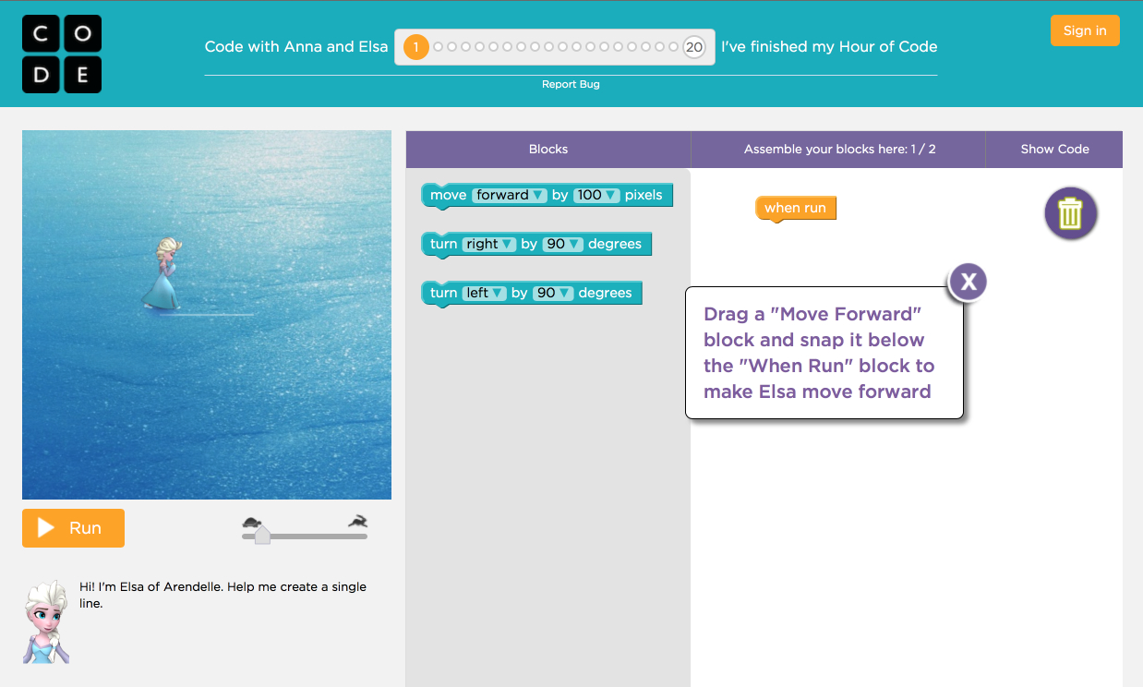This screenshot has width=1143, height=687.
Task: Jump to puzzle level 20 circle
Action: [694, 47]
